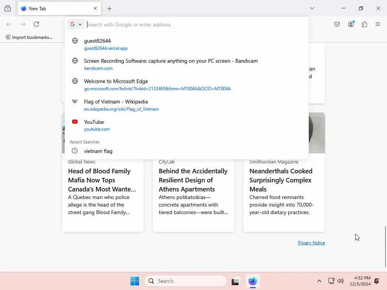Select the Bandicam Screen Recording suggestion

[187, 64]
